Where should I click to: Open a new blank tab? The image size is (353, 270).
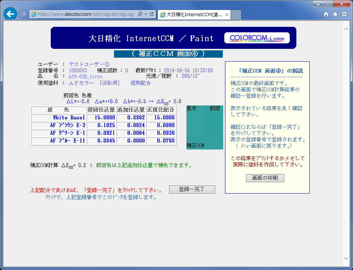tap(236, 15)
